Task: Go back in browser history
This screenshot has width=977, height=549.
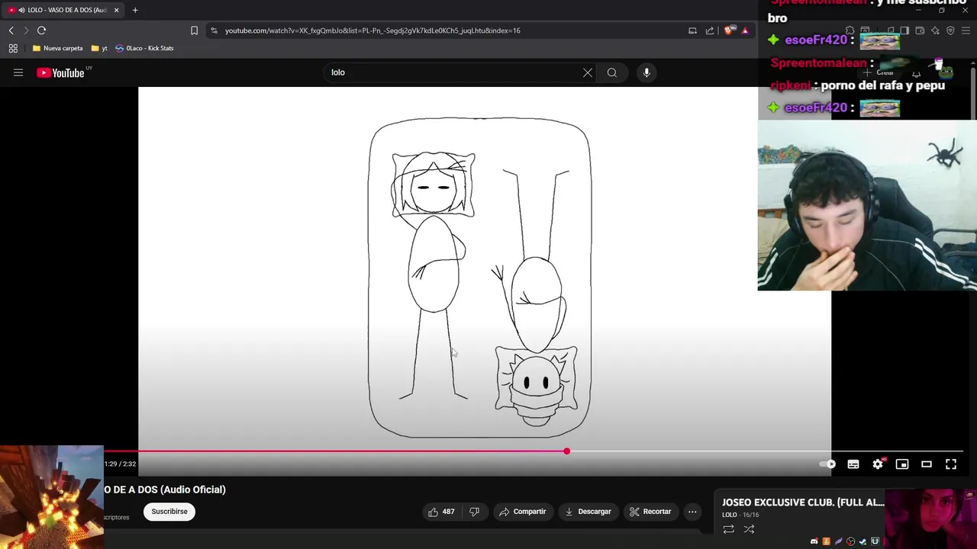Action: tap(11, 30)
